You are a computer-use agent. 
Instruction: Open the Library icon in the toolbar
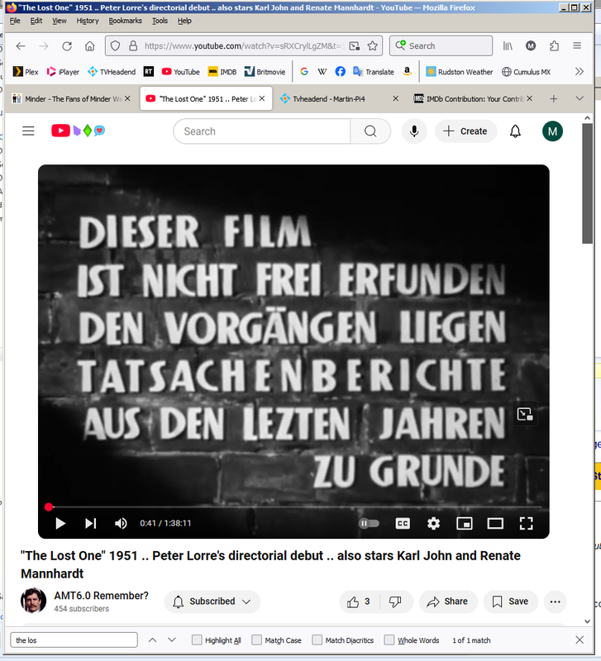tap(508, 46)
